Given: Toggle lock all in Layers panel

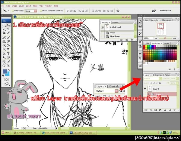Looking at the screenshot, I should (x=160, y=83).
